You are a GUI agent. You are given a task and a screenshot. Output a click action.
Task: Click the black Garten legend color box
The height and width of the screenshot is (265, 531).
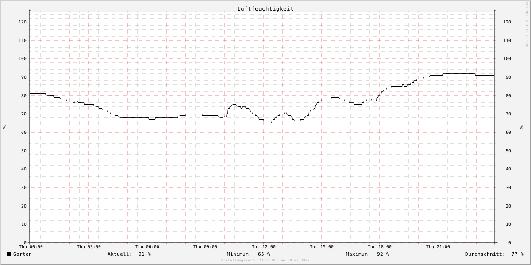coord(8,254)
